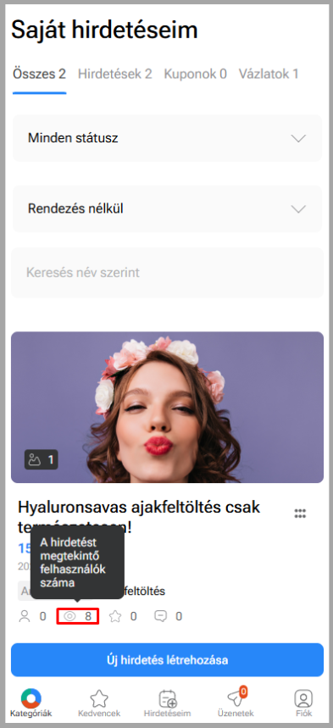Focus the Keresés név szerint search field
Screen dimensions: 333x728
[167, 273]
